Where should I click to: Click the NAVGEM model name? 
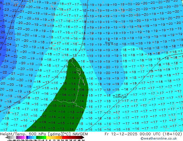(x=80, y=134)
